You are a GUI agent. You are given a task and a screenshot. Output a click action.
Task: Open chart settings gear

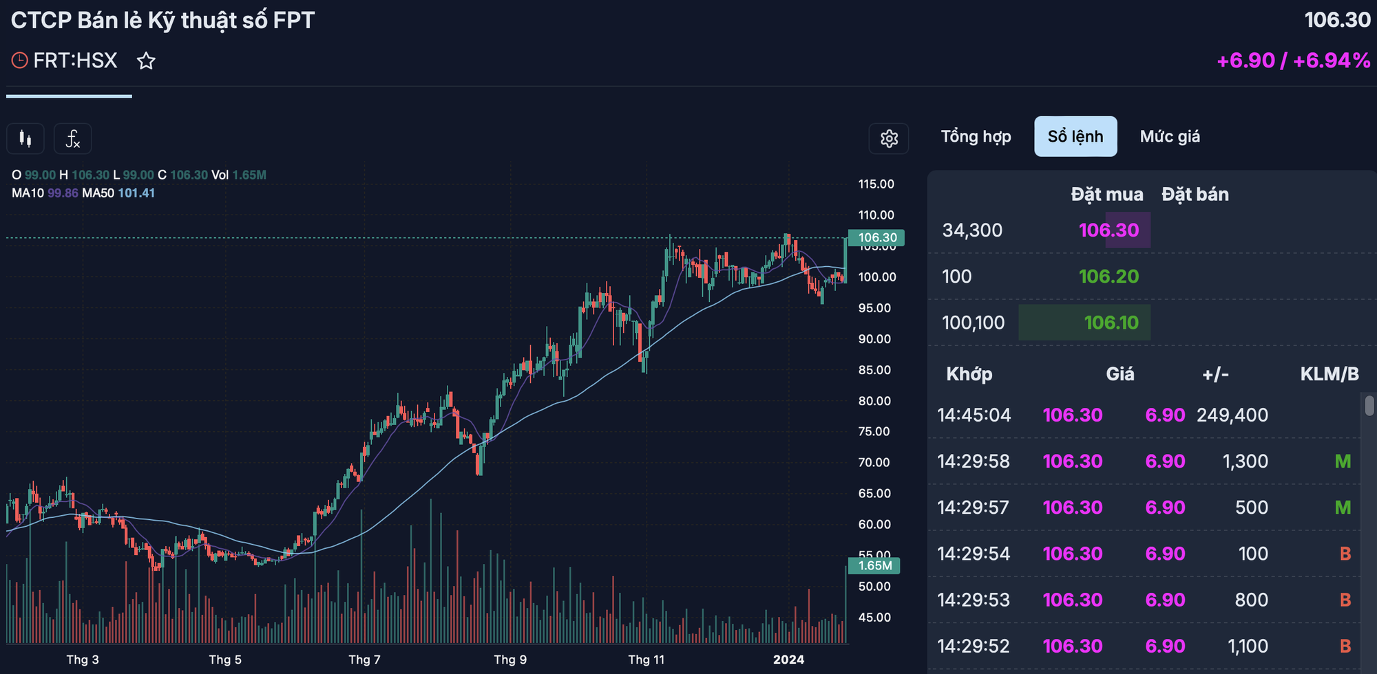click(889, 139)
